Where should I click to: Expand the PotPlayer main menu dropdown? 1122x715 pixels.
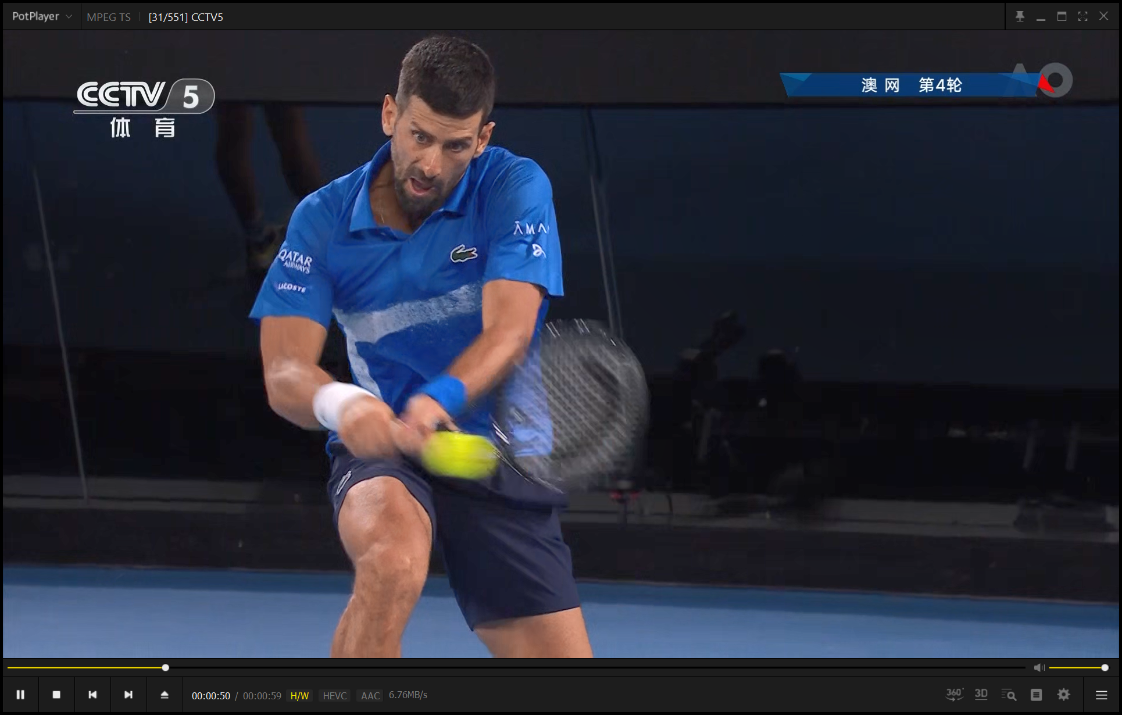pos(42,16)
